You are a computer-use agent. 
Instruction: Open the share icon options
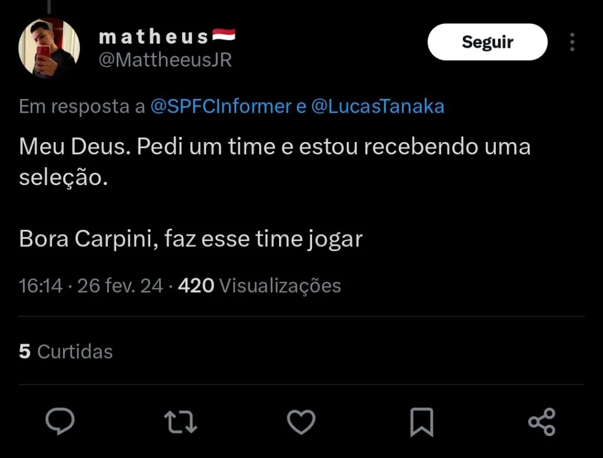[x=542, y=422]
